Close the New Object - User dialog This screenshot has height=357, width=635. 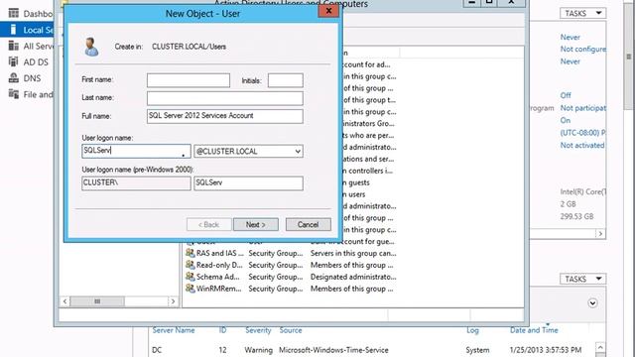[x=328, y=11]
